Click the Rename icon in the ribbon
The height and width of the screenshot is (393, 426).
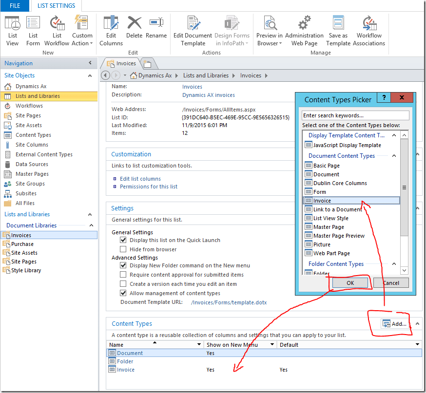pos(156,29)
